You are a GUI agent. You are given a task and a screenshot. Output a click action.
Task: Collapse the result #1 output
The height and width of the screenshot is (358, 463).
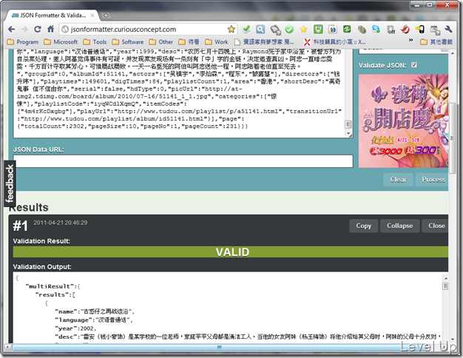point(400,226)
